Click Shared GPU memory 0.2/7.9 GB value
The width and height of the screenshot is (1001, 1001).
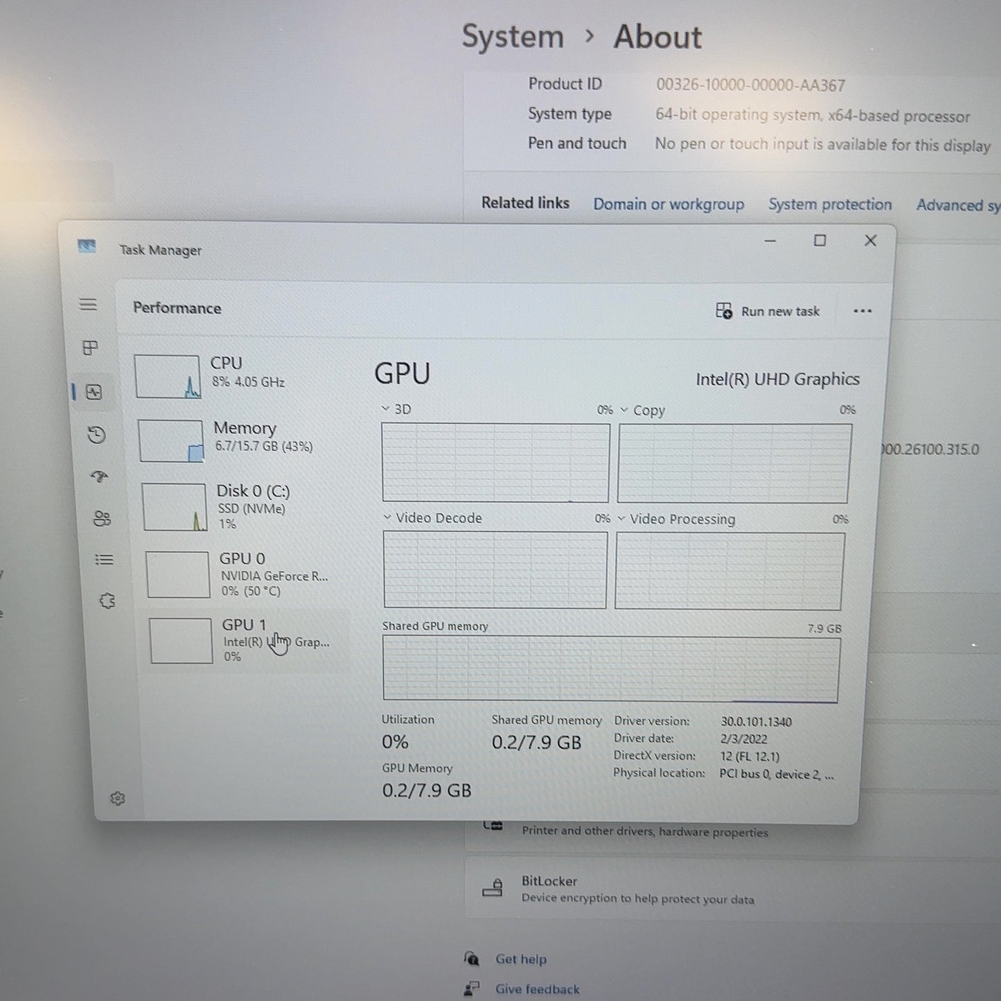(x=537, y=743)
